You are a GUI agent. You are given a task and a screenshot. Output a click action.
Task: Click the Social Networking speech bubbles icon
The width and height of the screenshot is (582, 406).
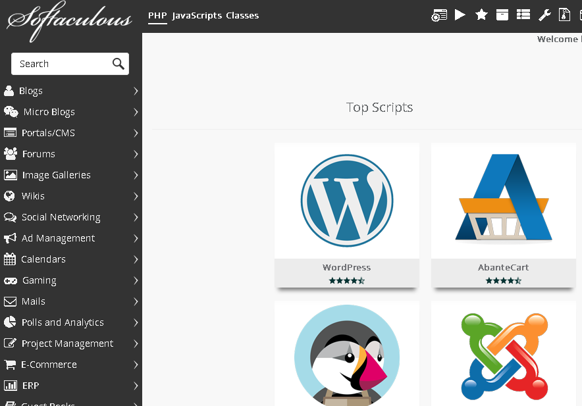pyautogui.click(x=10, y=217)
